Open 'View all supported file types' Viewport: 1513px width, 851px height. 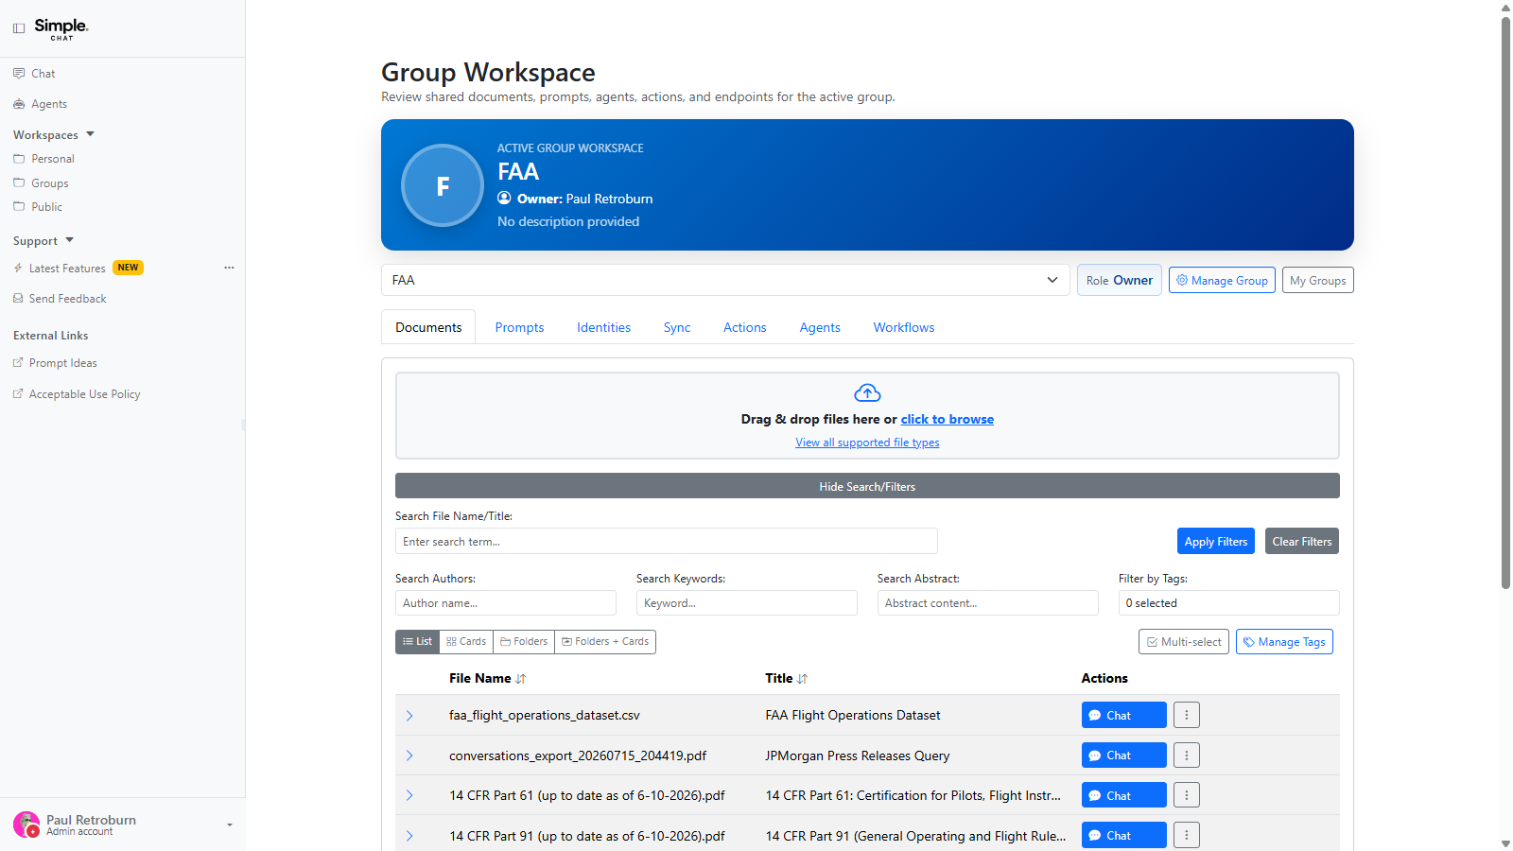[867, 443]
